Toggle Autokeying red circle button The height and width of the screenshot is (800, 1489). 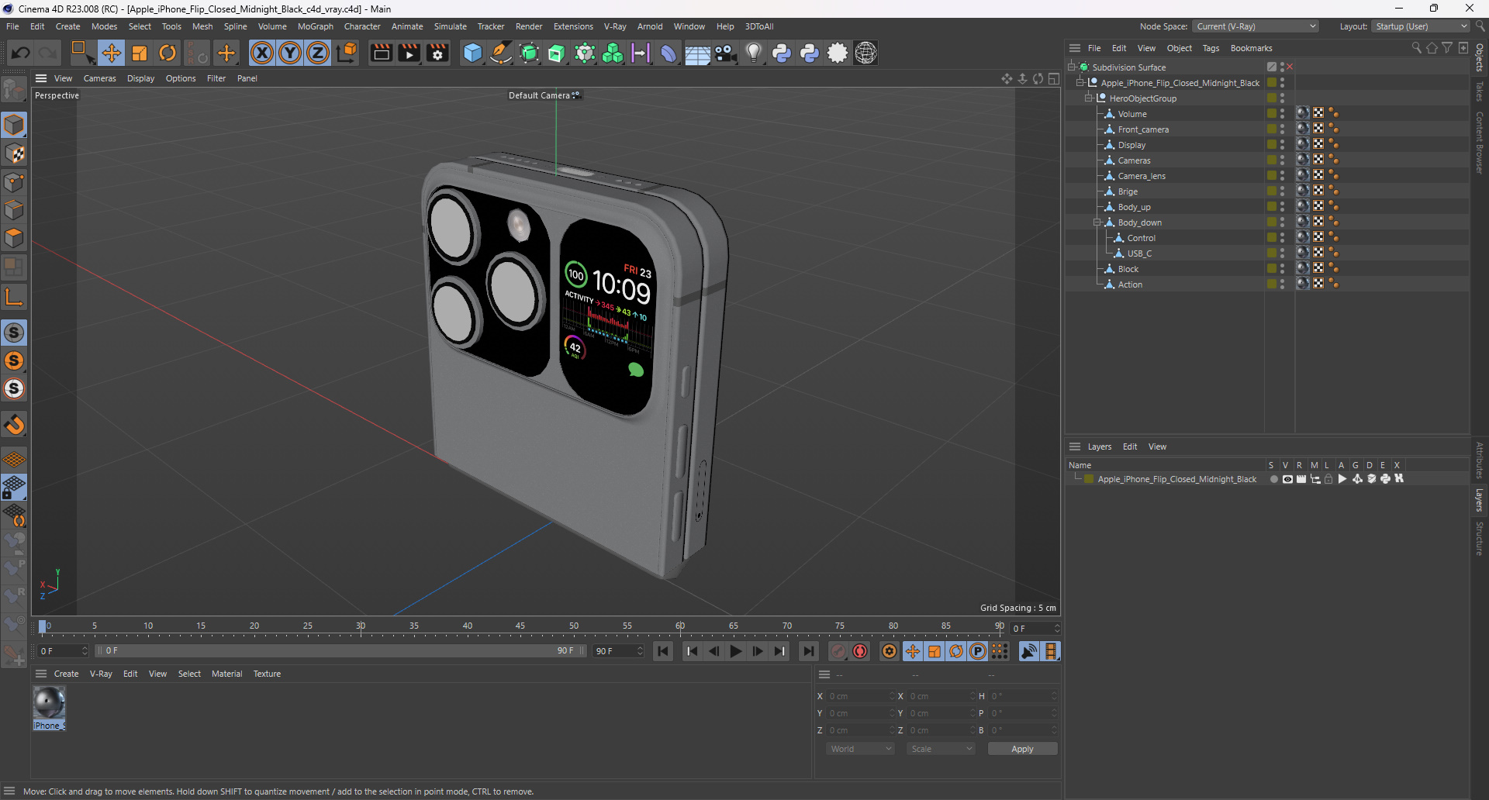(860, 651)
